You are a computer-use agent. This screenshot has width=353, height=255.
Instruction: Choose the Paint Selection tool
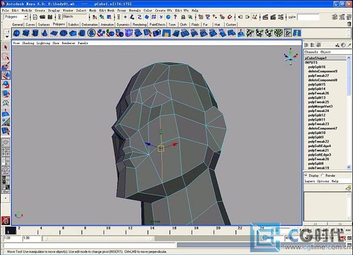pyautogui.click(x=6, y=66)
